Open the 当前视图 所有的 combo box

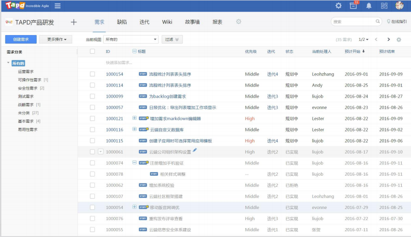[x=131, y=39]
